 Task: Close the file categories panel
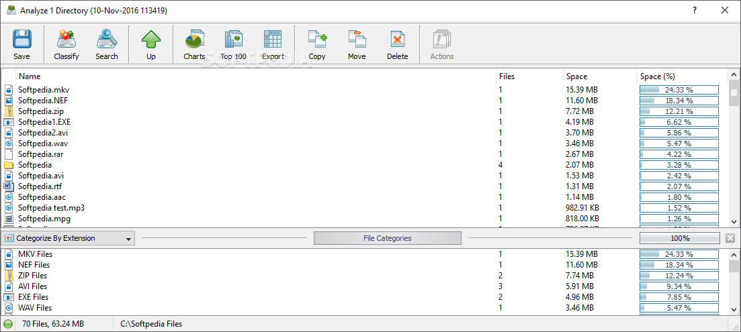coord(730,238)
